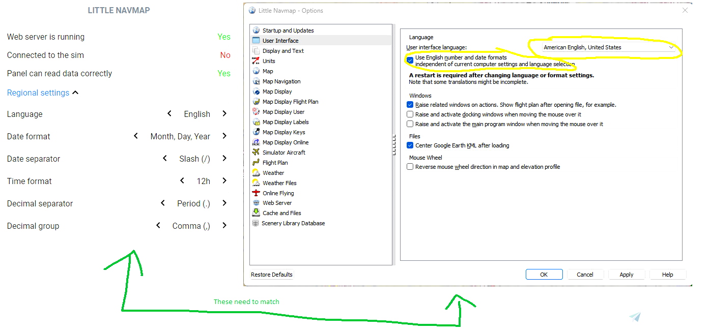
Task: Click Restore Defaults button
Action: click(x=272, y=275)
